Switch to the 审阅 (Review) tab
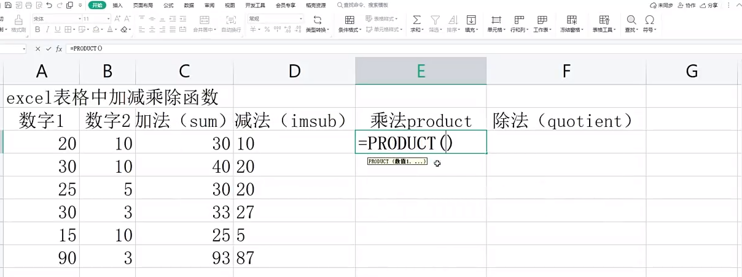742x277 pixels. pyautogui.click(x=209, y=5)
